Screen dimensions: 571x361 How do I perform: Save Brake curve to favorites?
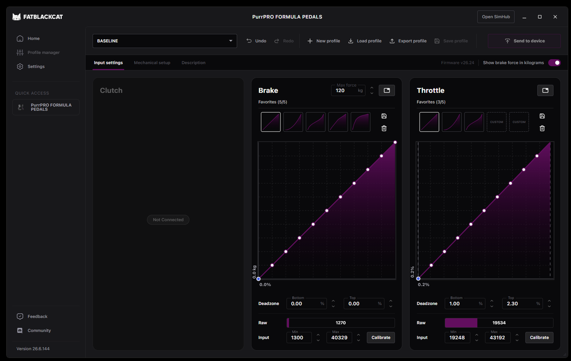click(384, 116)
